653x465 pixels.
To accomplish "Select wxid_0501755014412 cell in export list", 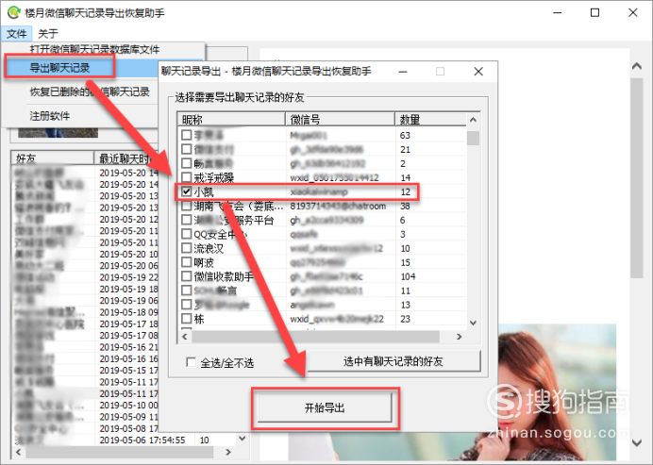I will [334, 177].
